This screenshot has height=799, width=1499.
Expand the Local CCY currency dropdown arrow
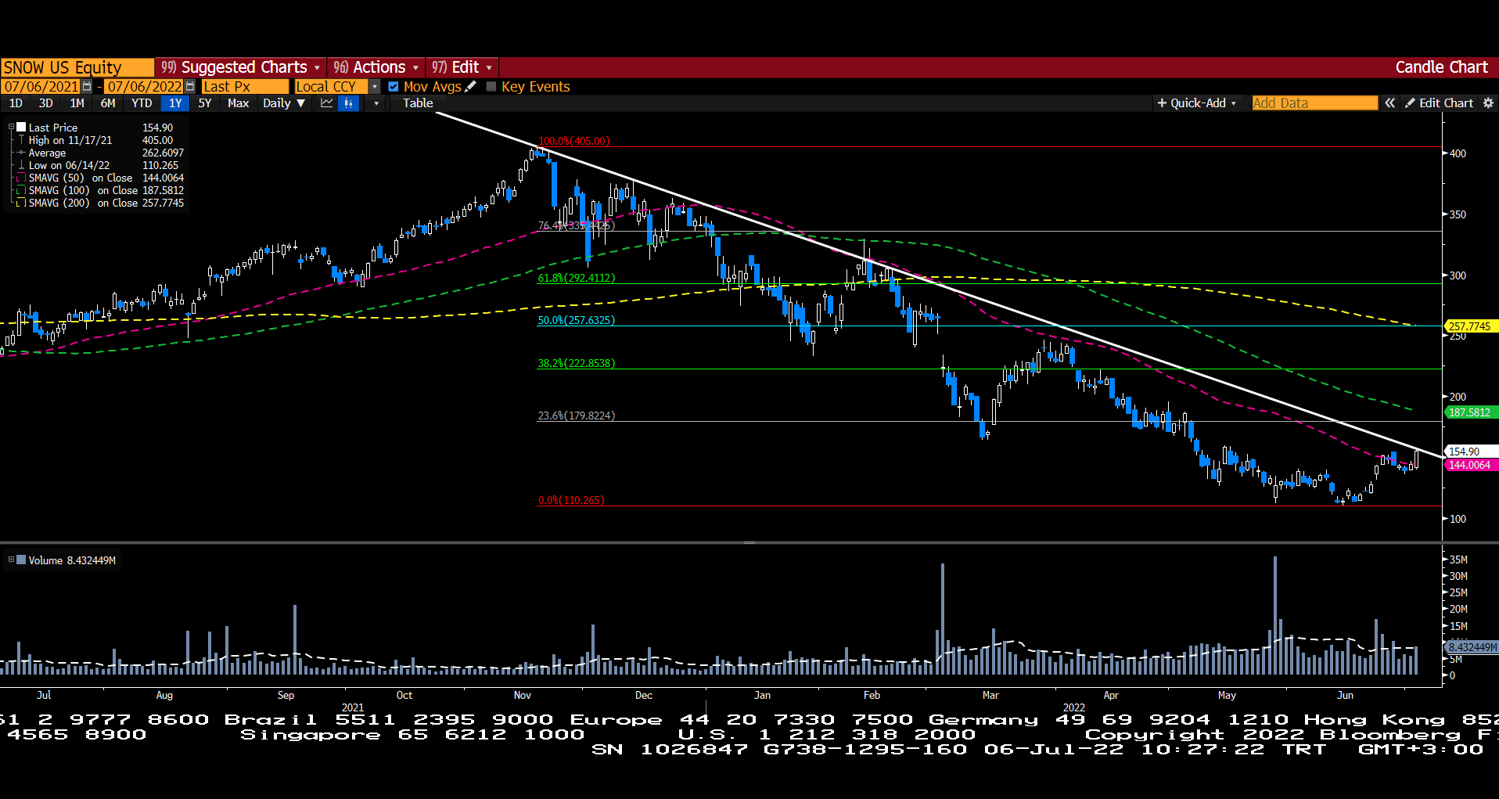tap(375, 87)
